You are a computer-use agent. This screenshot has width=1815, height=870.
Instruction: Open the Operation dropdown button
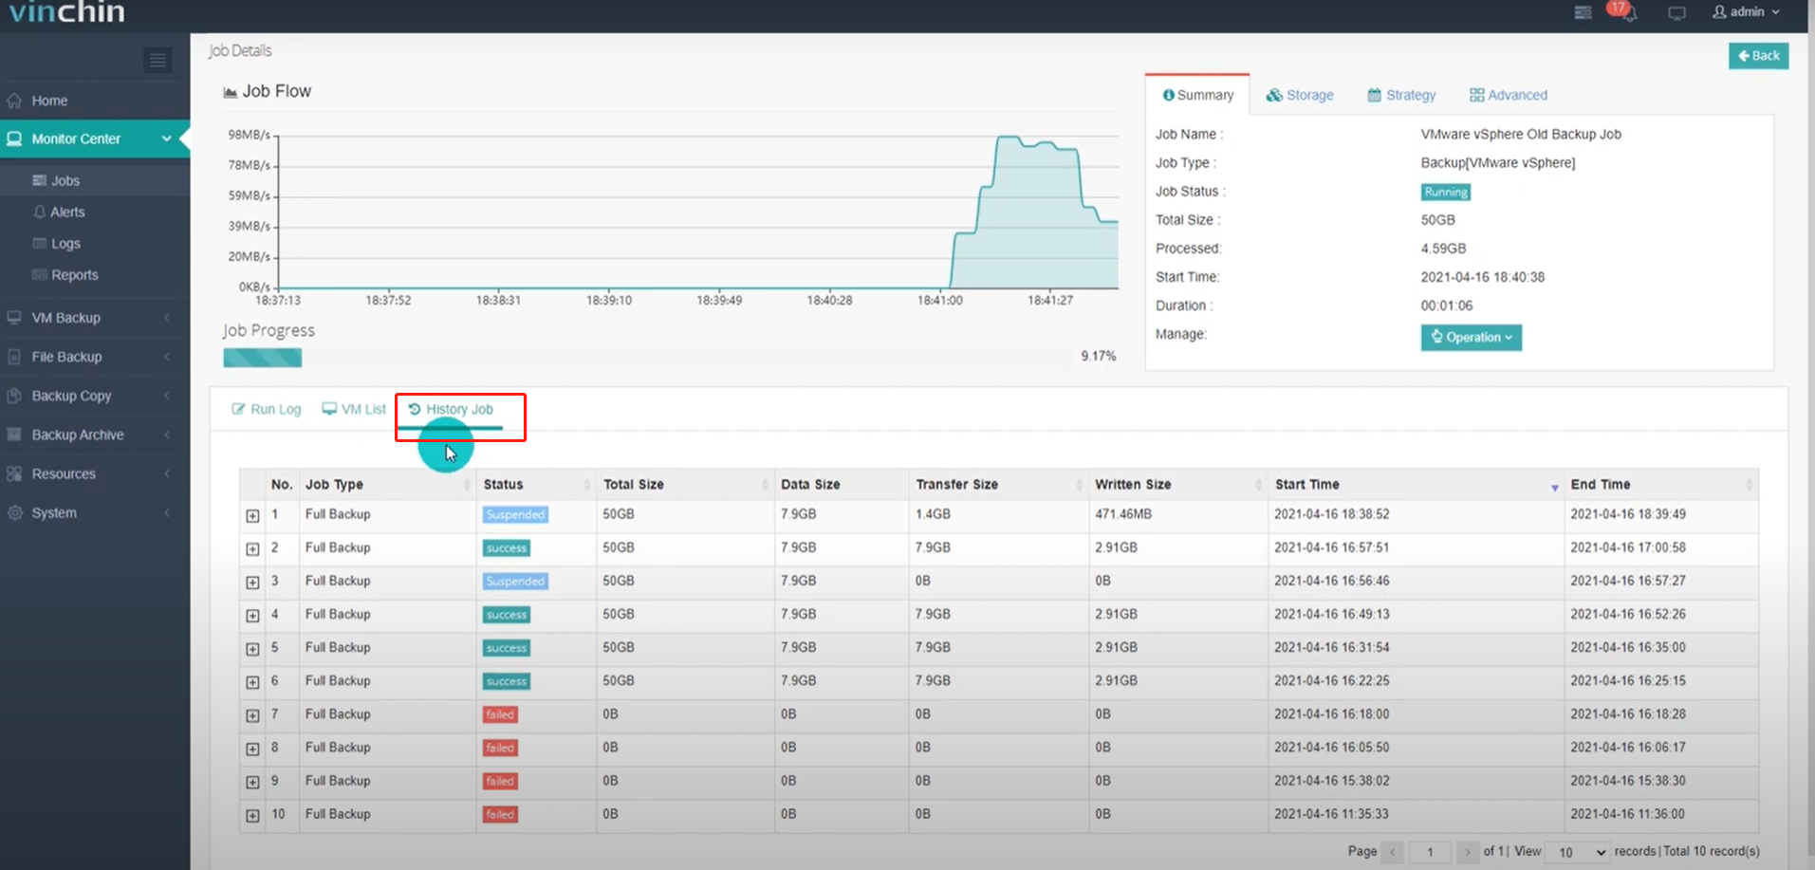point(1471,338)
